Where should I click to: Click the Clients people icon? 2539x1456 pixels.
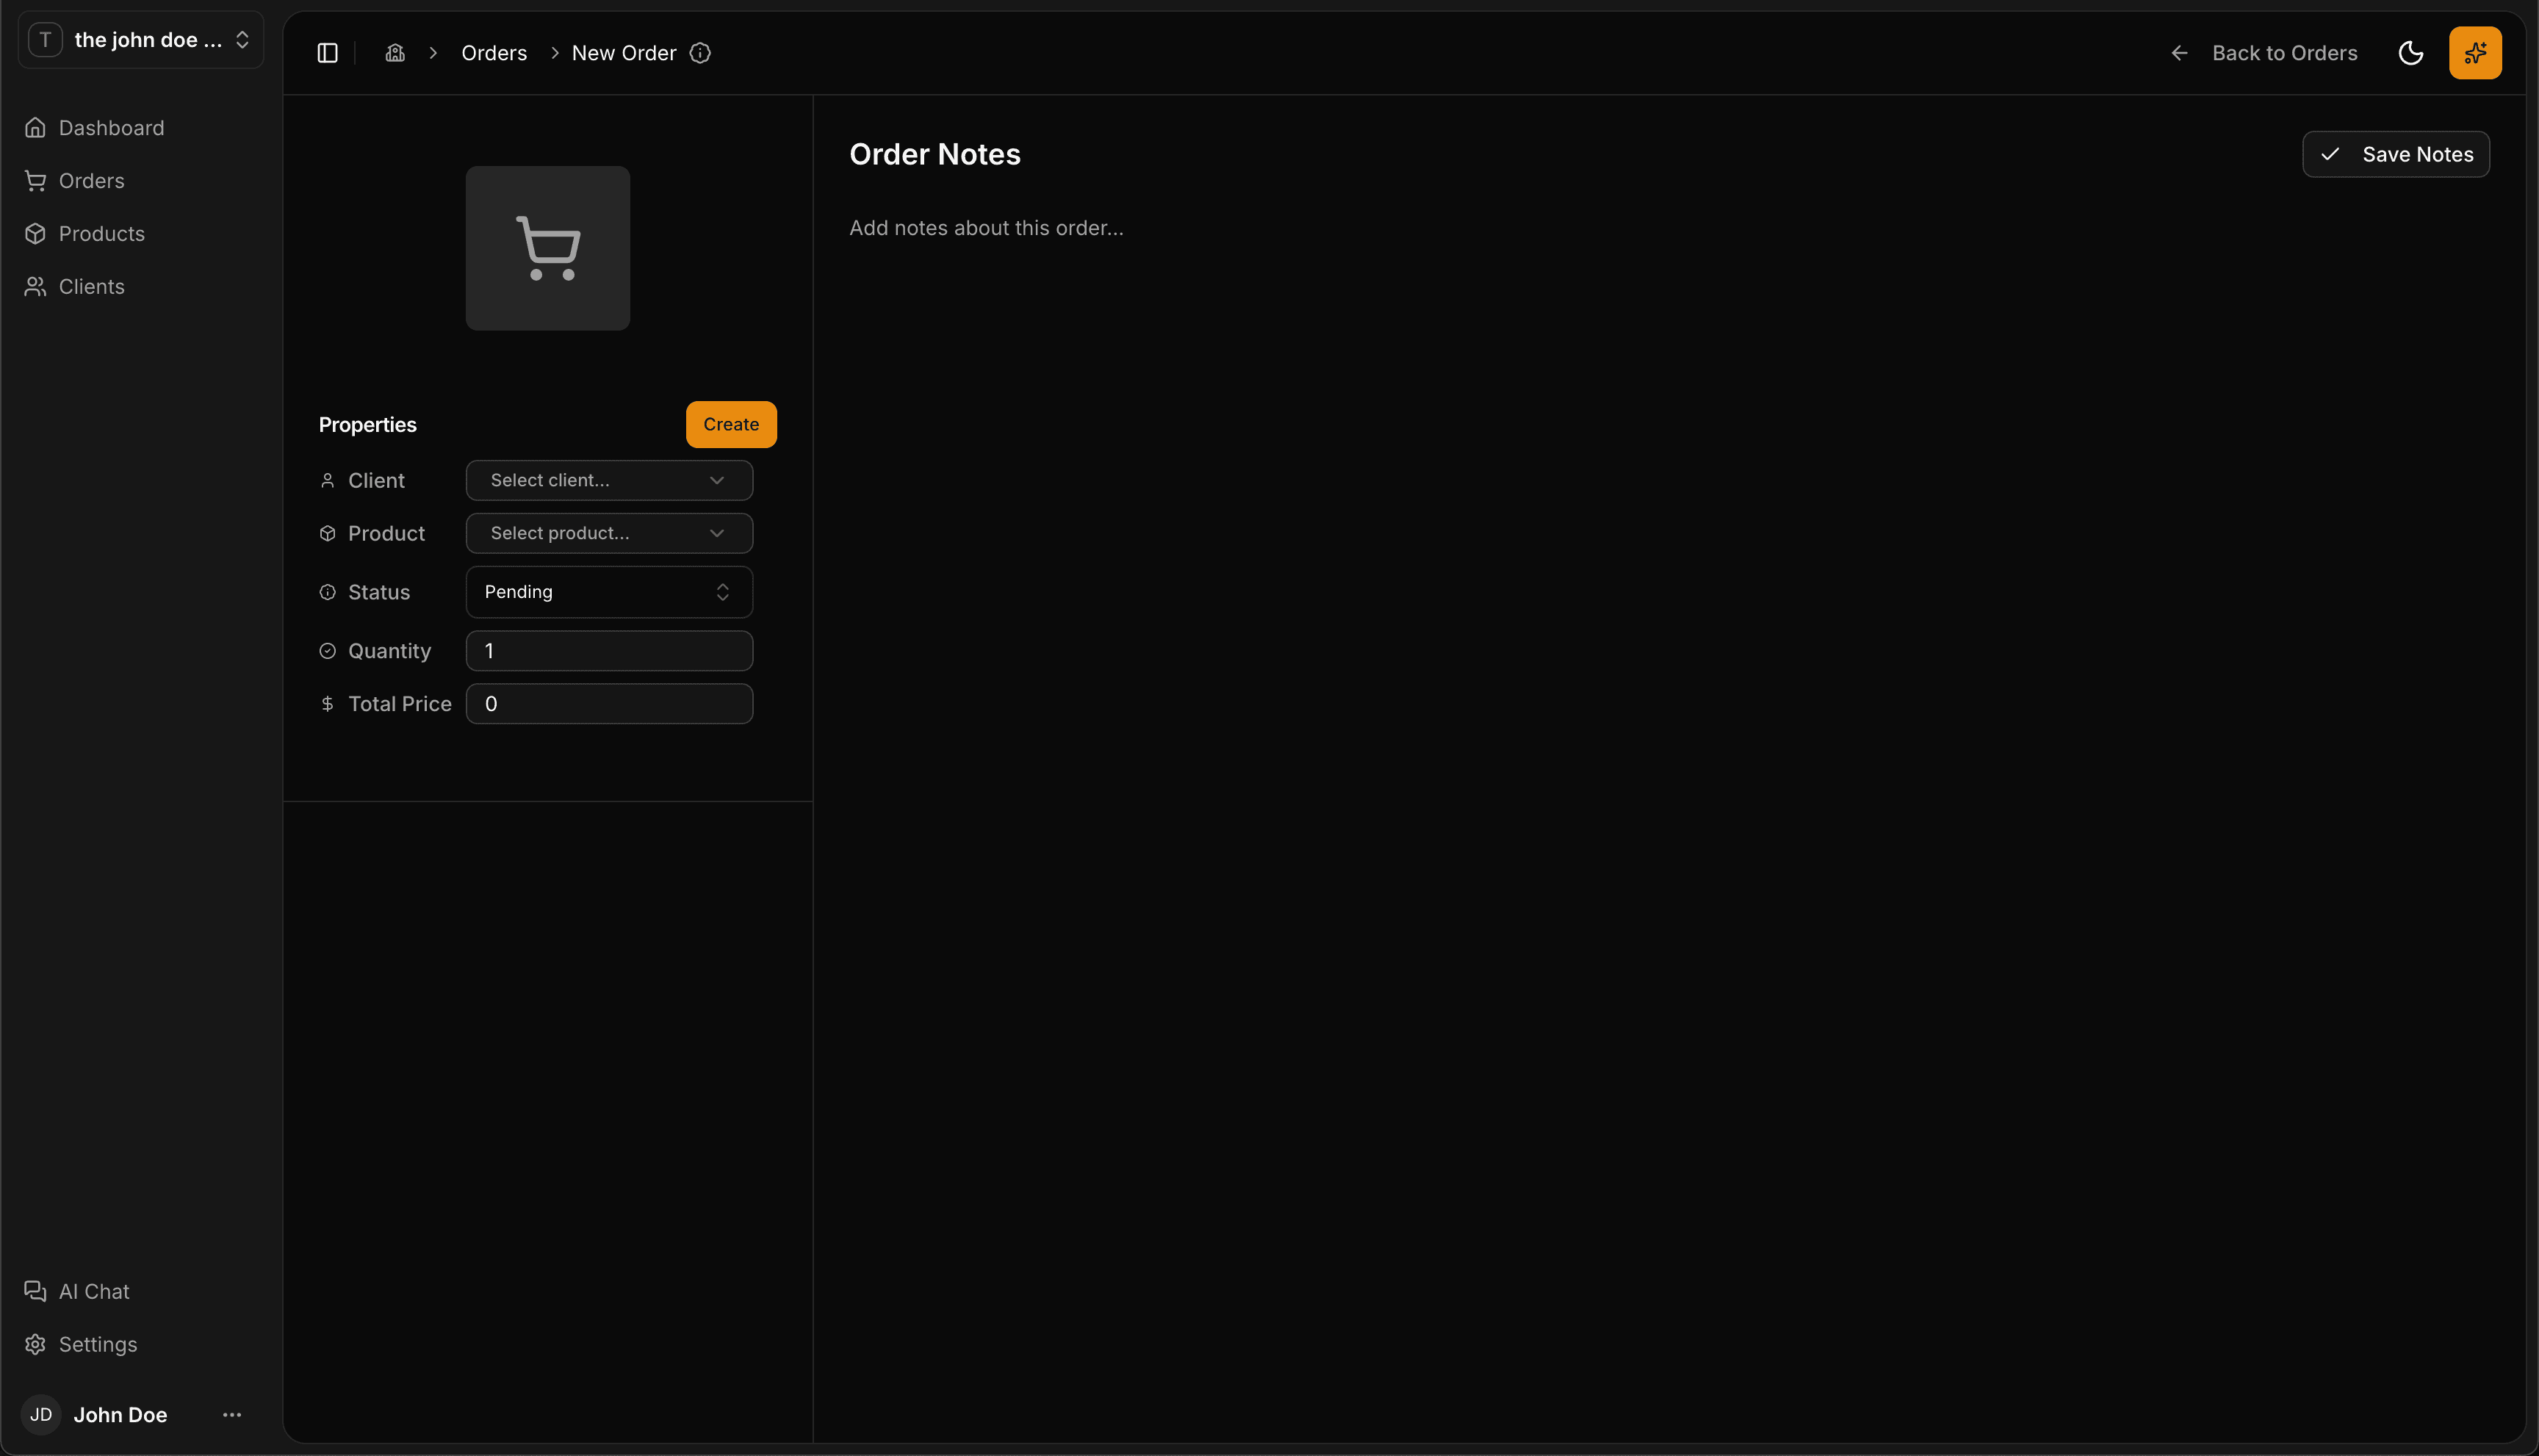pos(36,286)
